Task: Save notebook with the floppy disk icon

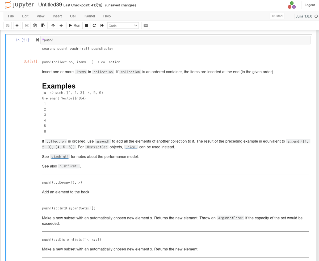Action: click(x=7, y=26)
